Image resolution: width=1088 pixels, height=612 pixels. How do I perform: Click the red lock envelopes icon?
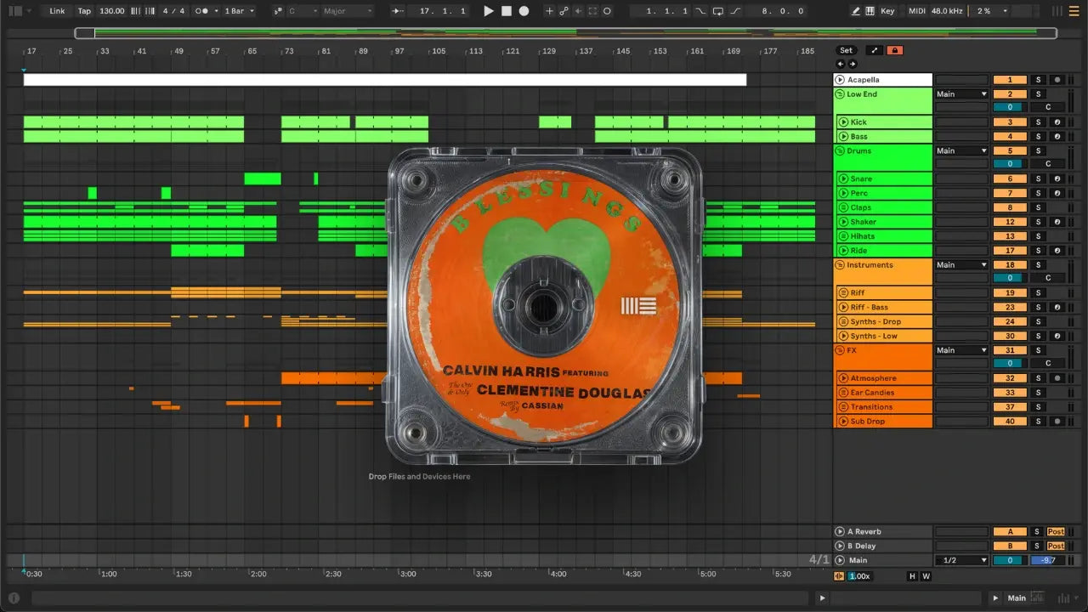coord(893,50)
